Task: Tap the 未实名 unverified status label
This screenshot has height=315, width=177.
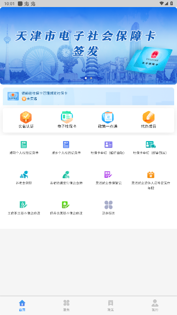Action: click(32, 99)
